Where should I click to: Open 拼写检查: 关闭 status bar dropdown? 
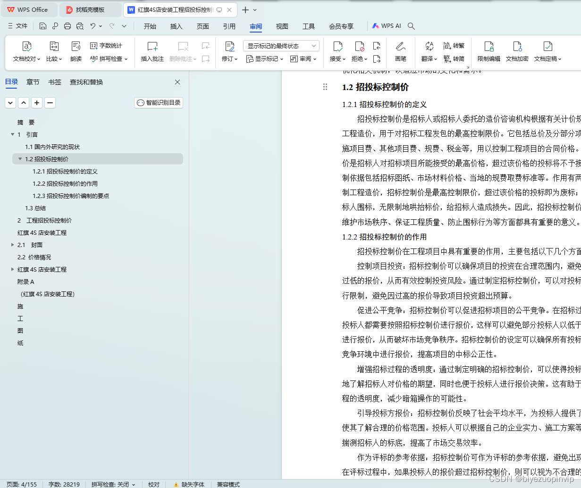pyautogui.click(x=113, y=484)
